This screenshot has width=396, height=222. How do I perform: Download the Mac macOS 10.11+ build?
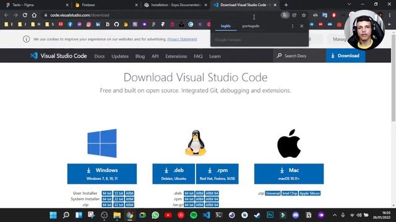pyautogui.click(x=289, y=174)
